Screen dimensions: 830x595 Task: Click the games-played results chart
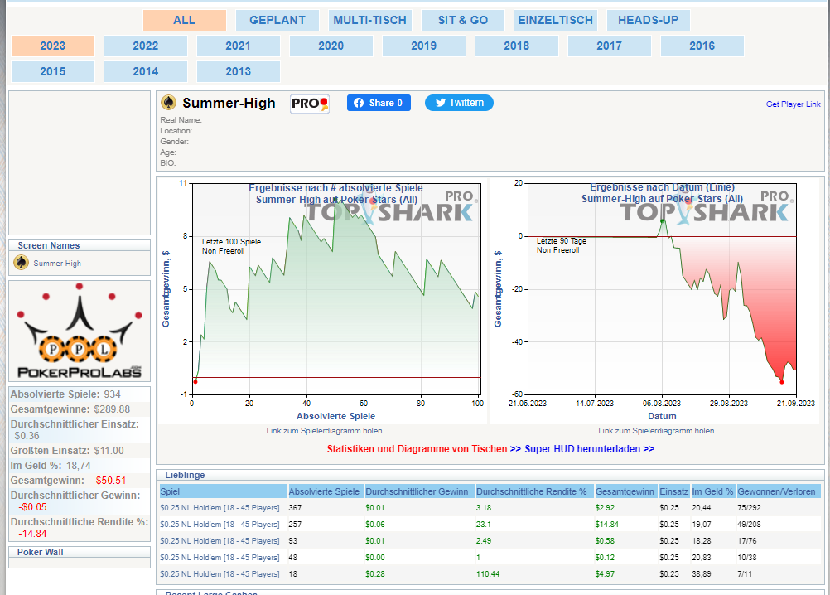tap(323, 301)
